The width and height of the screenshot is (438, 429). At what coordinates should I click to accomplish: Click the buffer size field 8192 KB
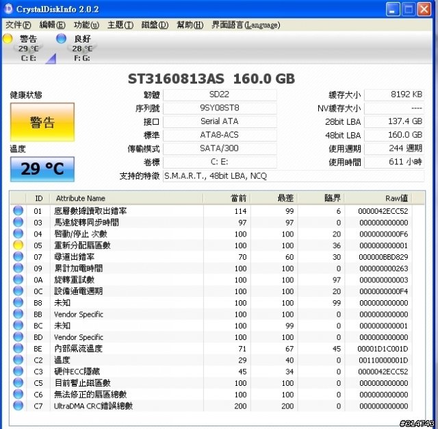point(394,95)
